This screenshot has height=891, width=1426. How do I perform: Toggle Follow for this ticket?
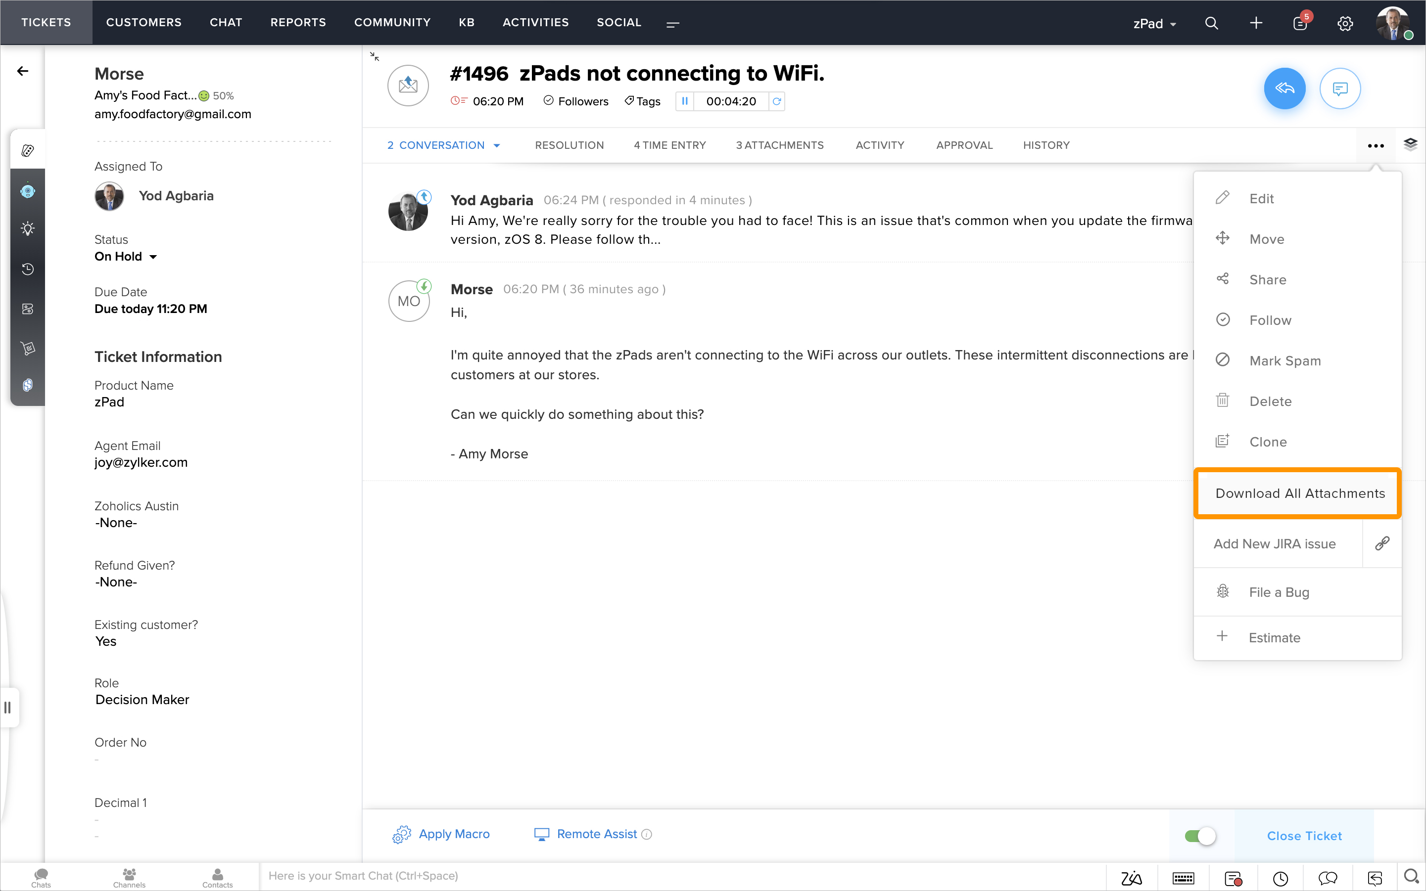pos(1270,320)
